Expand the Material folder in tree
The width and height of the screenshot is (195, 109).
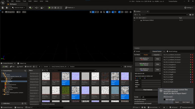pyautogui.click(x=5, y=78)
